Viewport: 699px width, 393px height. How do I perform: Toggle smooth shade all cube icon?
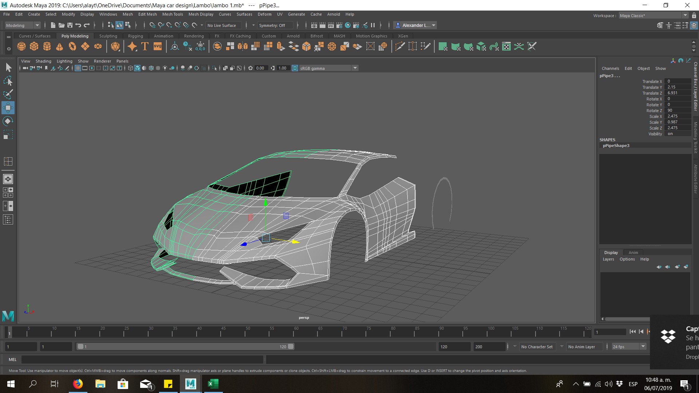coord(137,68)
